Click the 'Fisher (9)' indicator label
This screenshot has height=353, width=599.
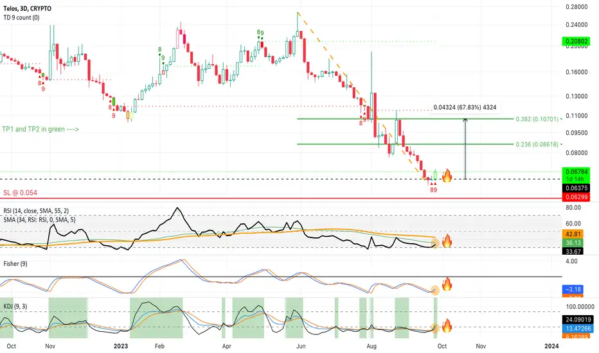coord(15,264)
